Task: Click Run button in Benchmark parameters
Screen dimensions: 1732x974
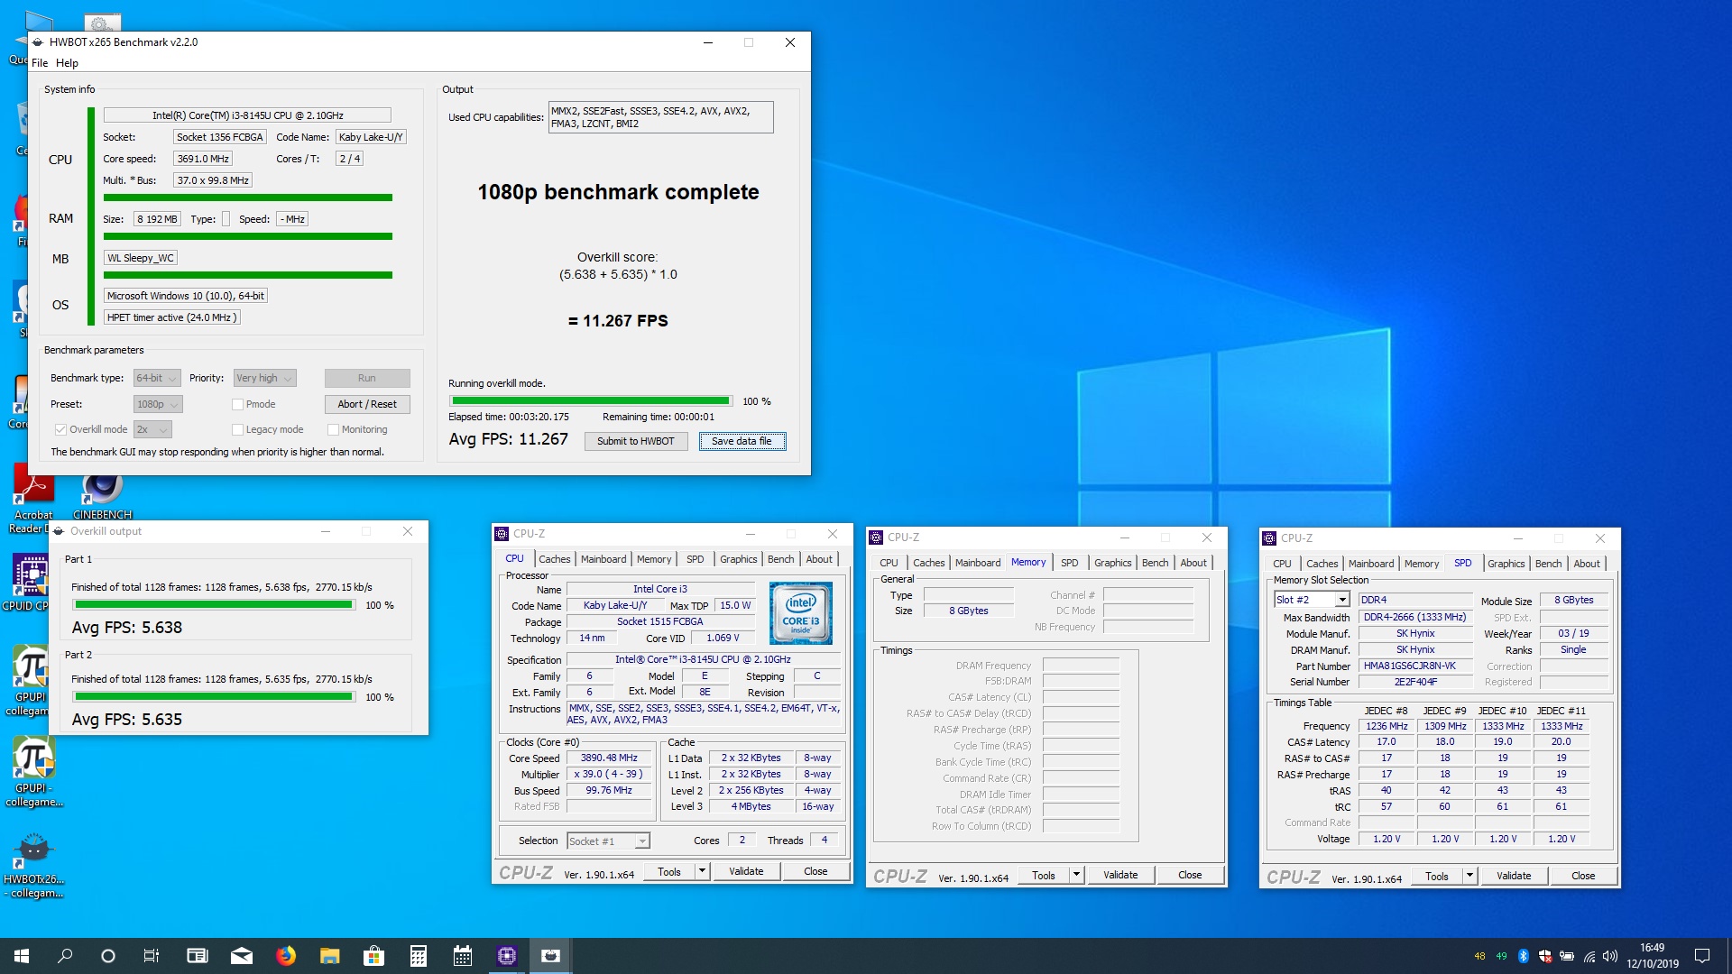Action: pyautogui.click(x=367, y=378)
